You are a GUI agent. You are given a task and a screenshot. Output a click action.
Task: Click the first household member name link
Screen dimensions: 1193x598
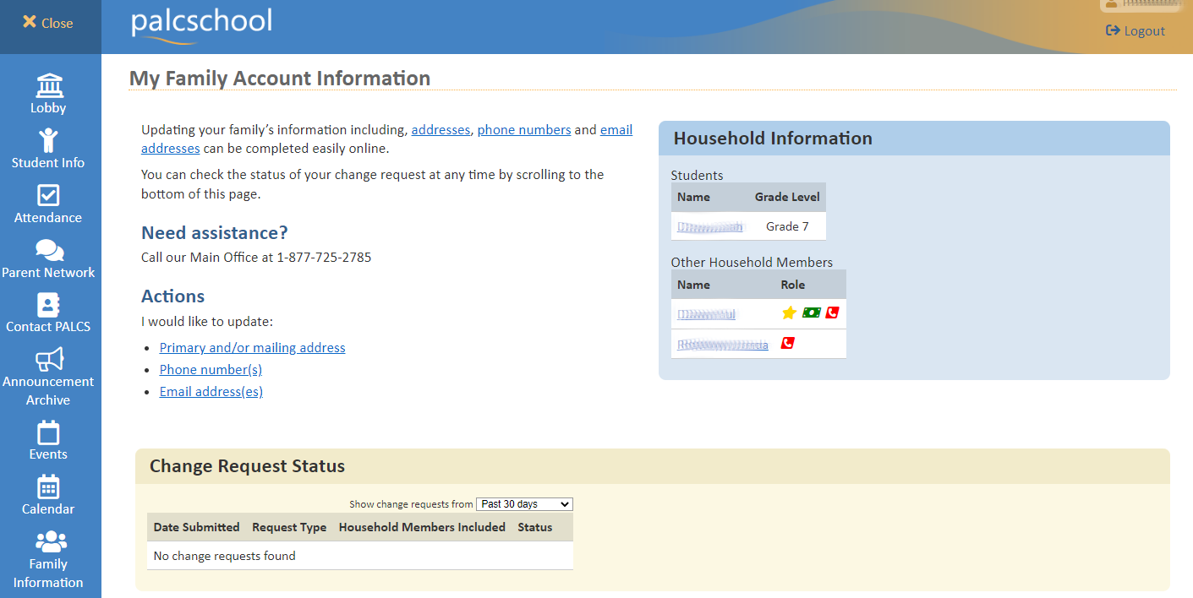706,314
